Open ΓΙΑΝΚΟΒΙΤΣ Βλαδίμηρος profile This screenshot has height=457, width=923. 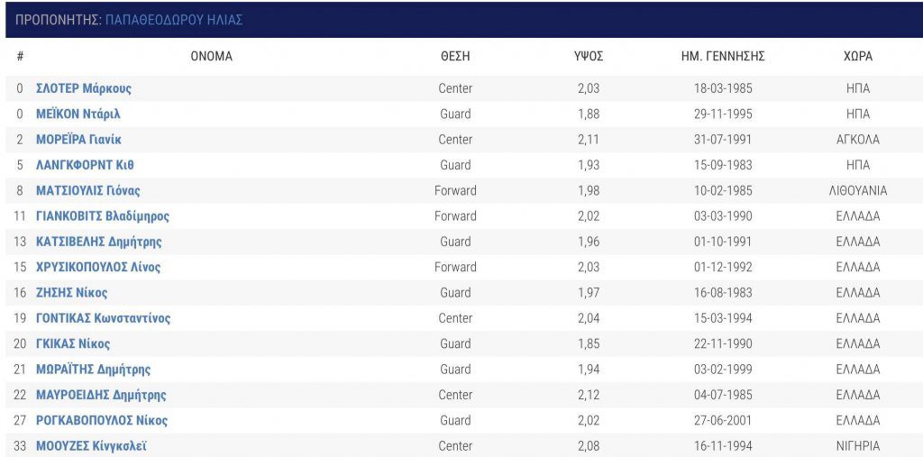click(x=103, y=216)
